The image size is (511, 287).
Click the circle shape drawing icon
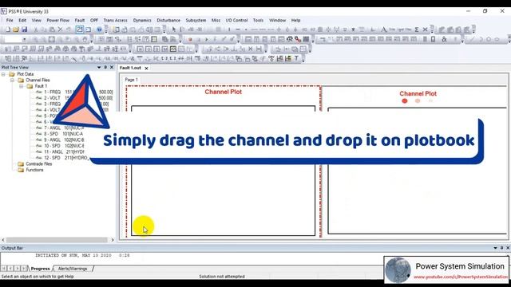point(489,39)
